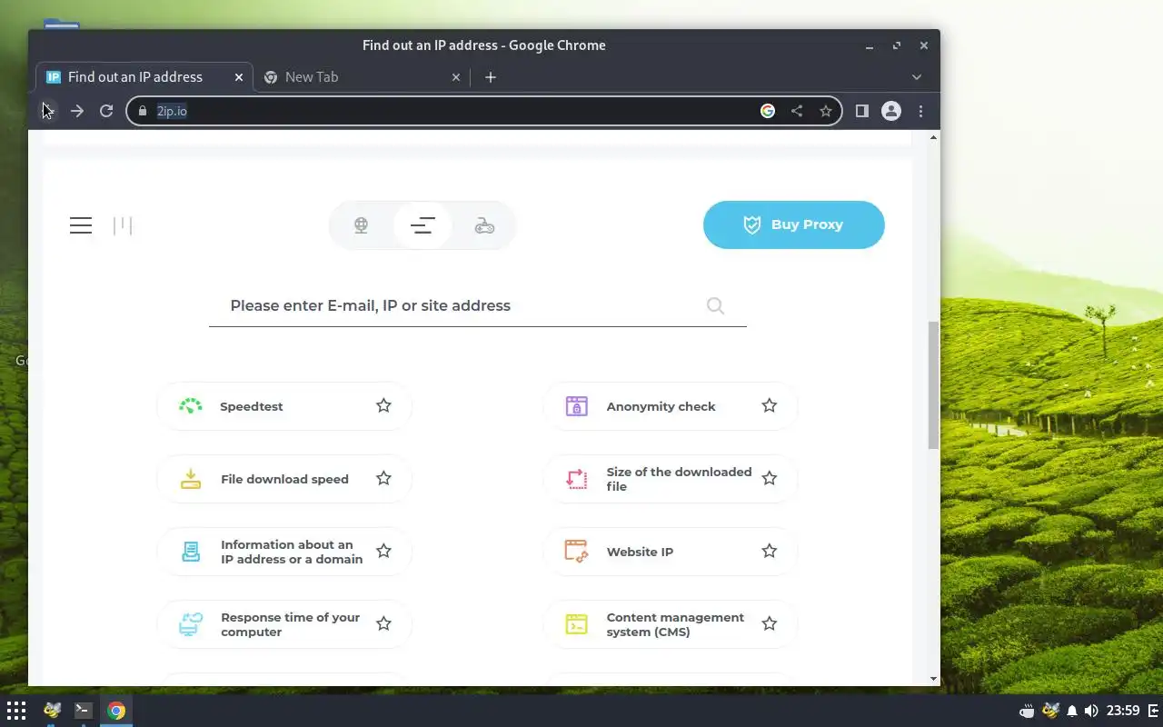Open Anonymity check tool
The height and width of the screenshot is (727, 1163).
(x=670, y=406)
